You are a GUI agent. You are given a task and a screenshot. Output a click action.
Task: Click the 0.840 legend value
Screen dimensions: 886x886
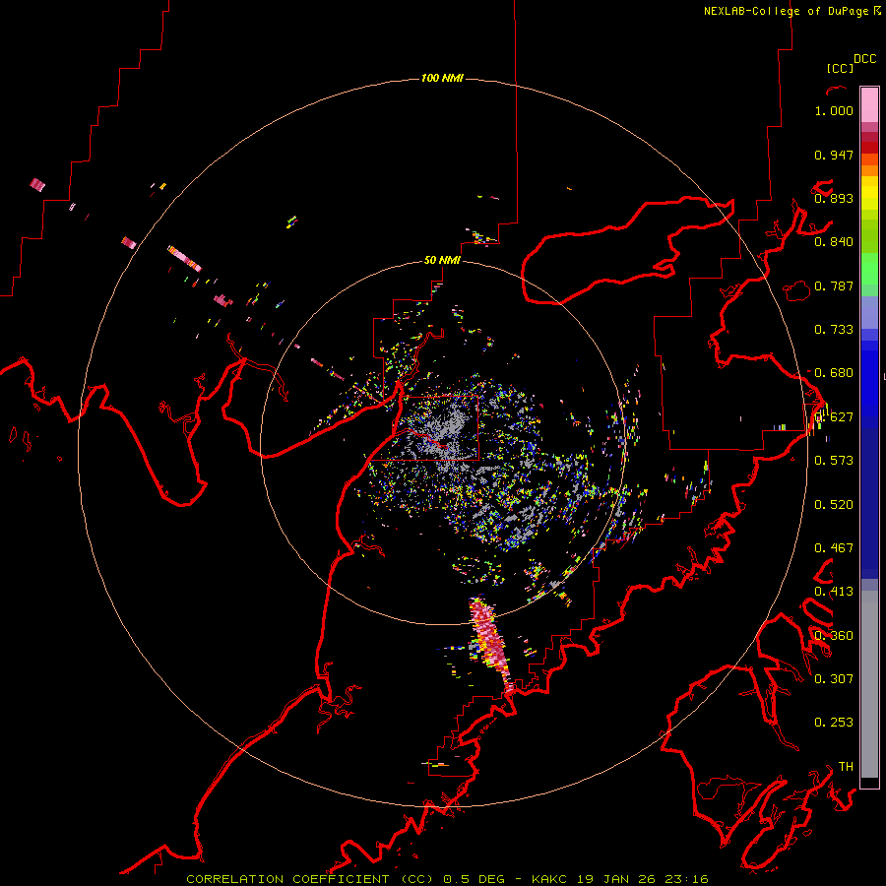click(834, 242)
